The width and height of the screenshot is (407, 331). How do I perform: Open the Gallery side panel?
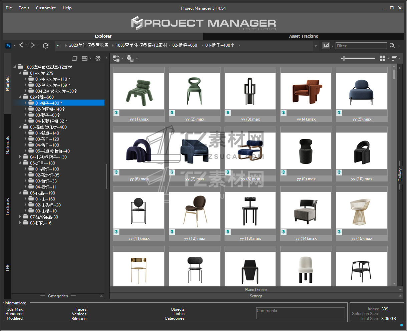point(400,175)
